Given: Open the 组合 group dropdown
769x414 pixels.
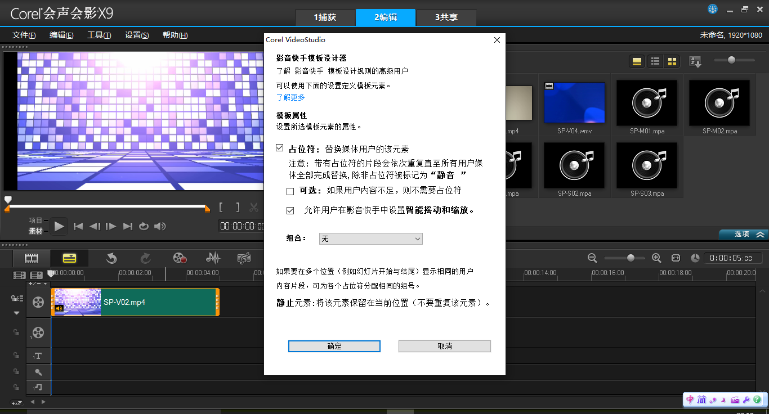Looking at the screenshot, I should [370, 239].
